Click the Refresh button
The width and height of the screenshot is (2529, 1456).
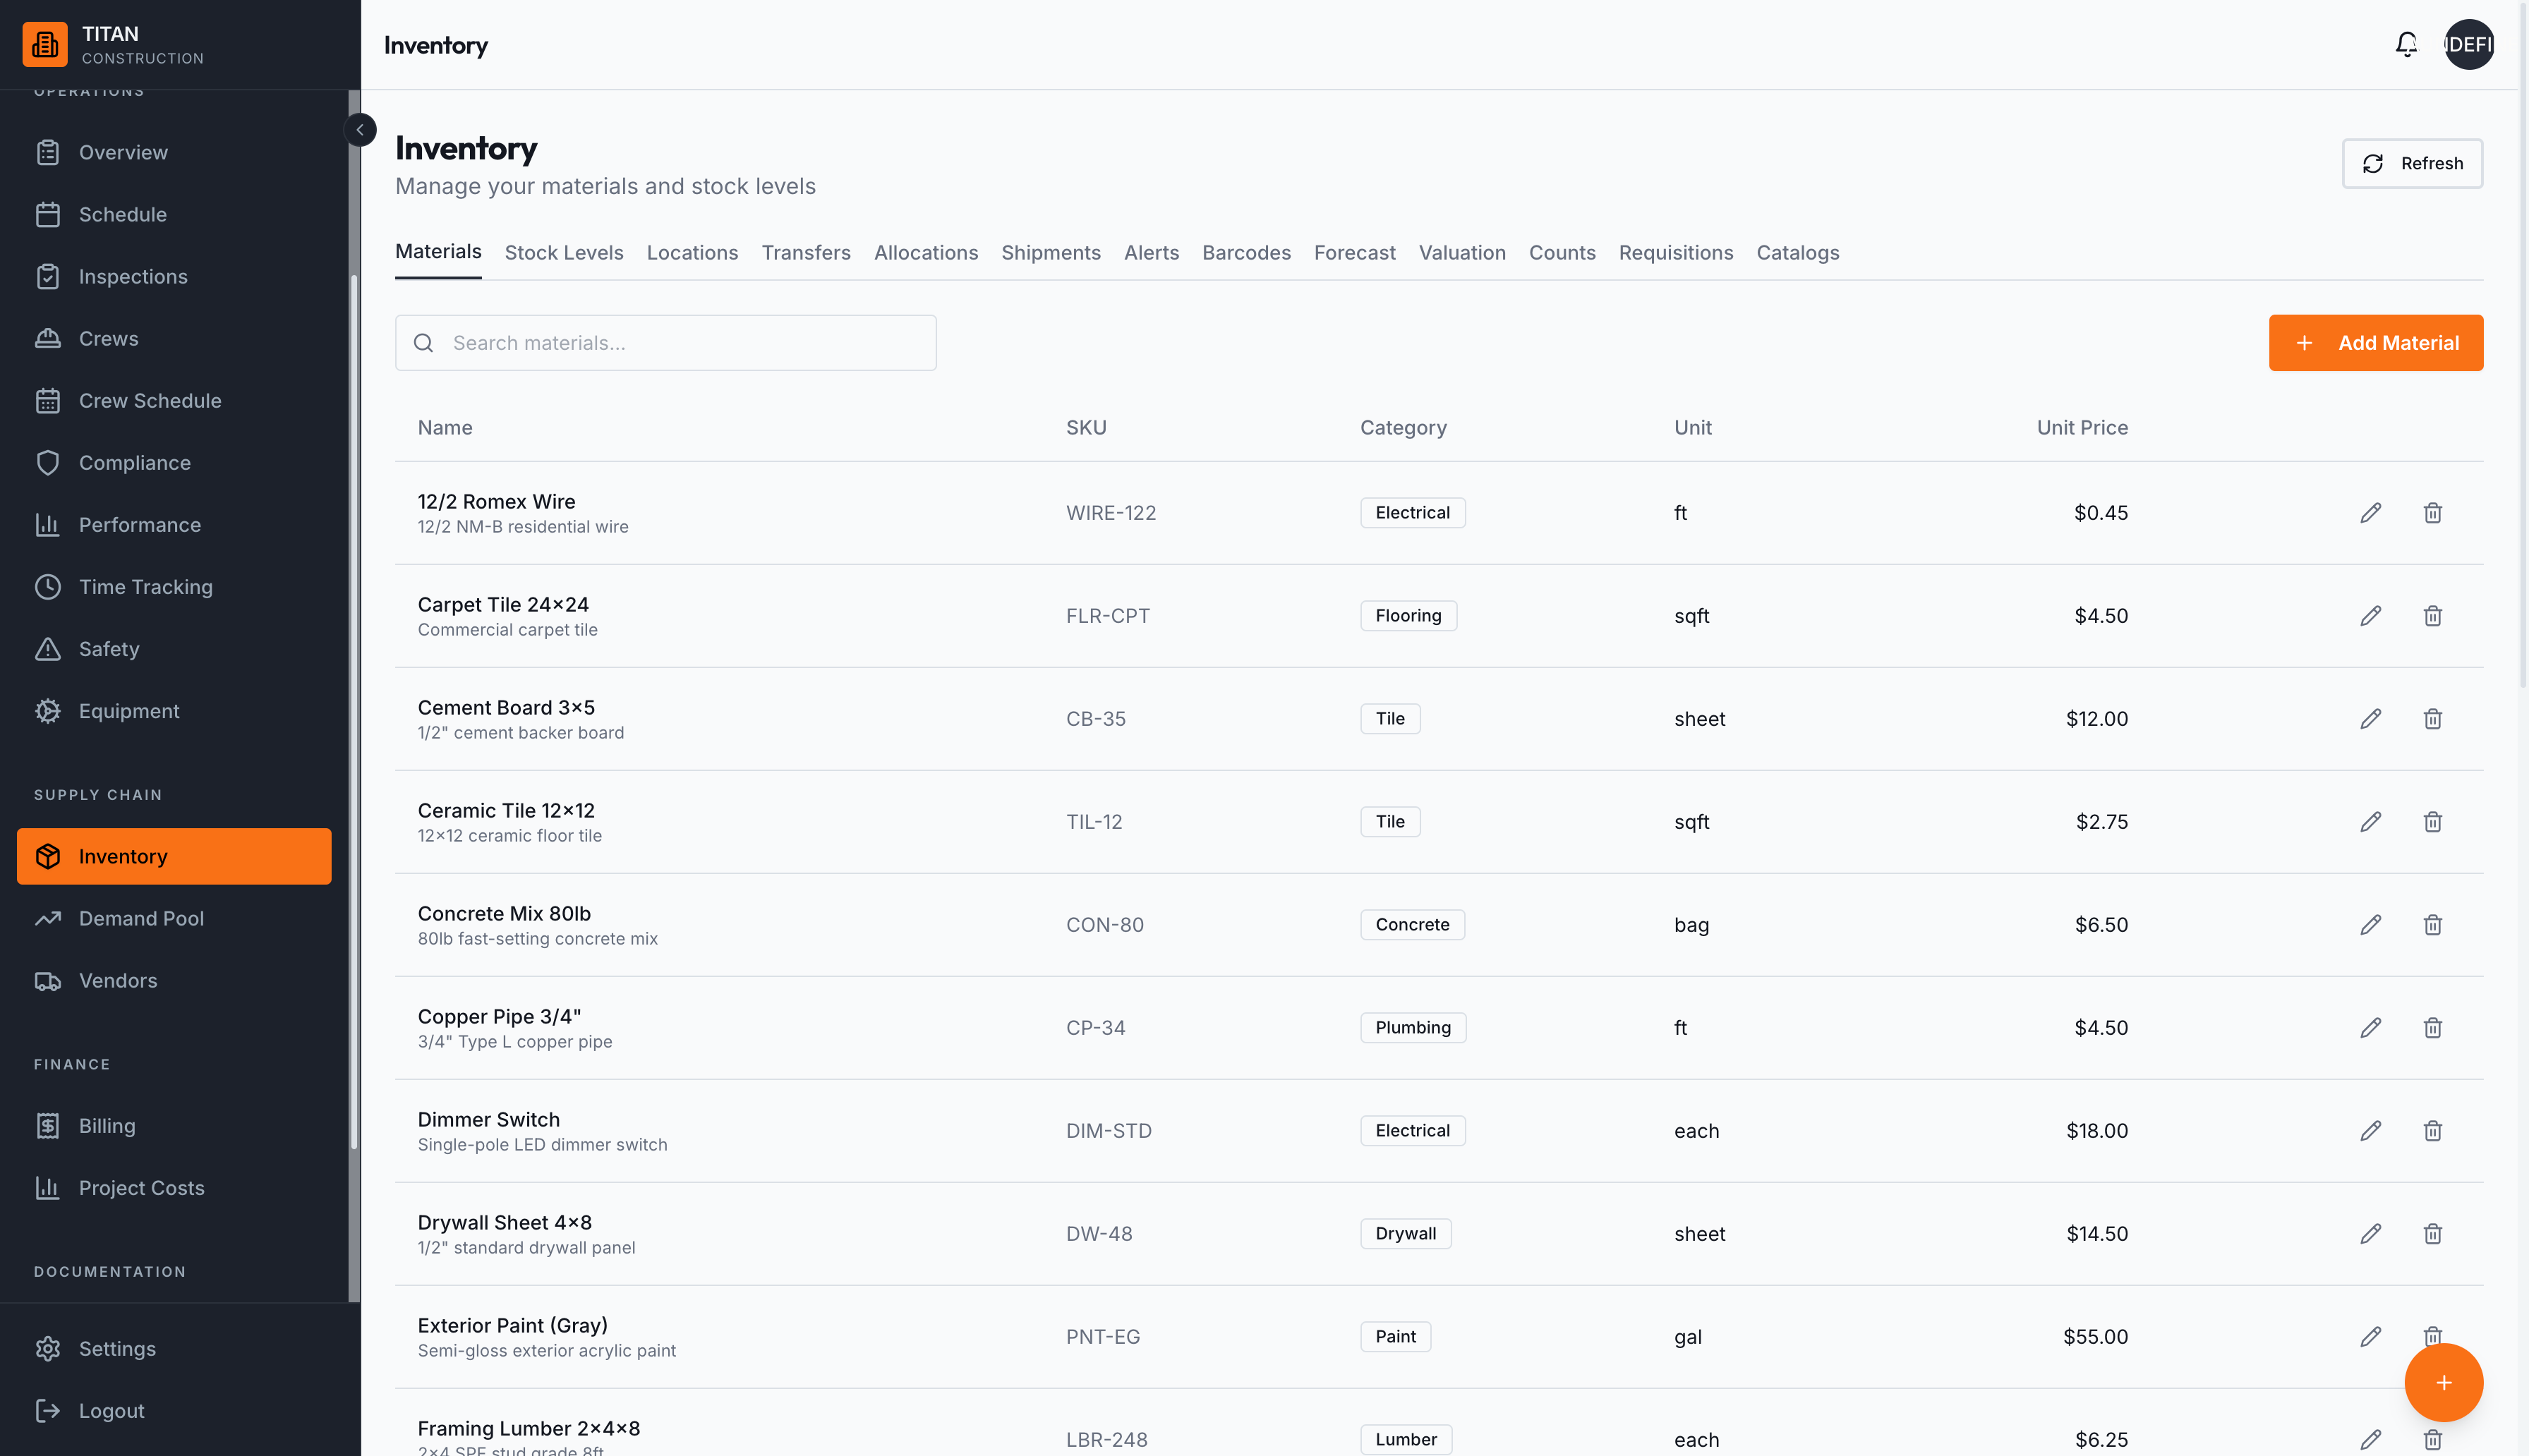click(x=2412, y=163)
